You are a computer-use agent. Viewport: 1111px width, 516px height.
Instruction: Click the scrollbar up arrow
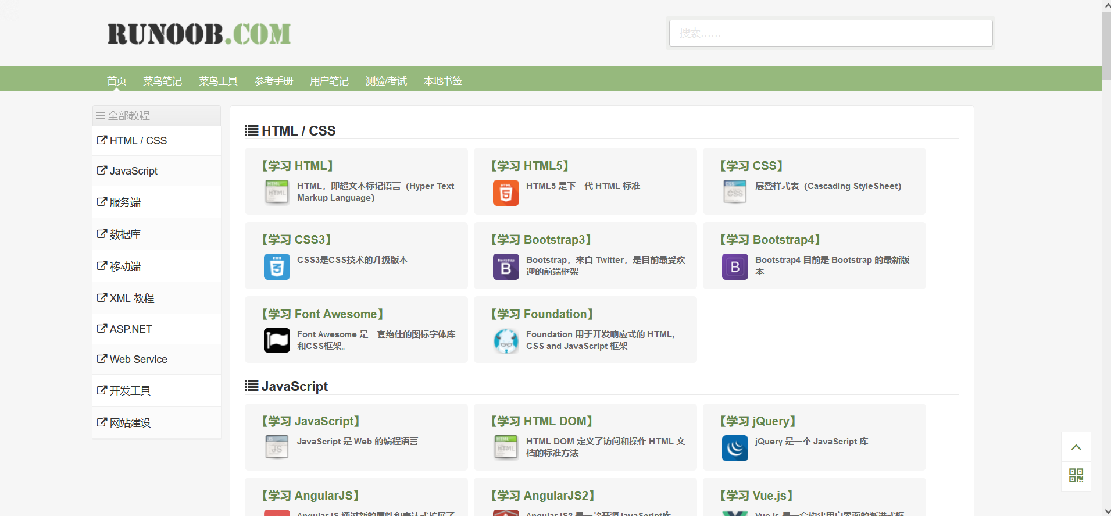1106,5
